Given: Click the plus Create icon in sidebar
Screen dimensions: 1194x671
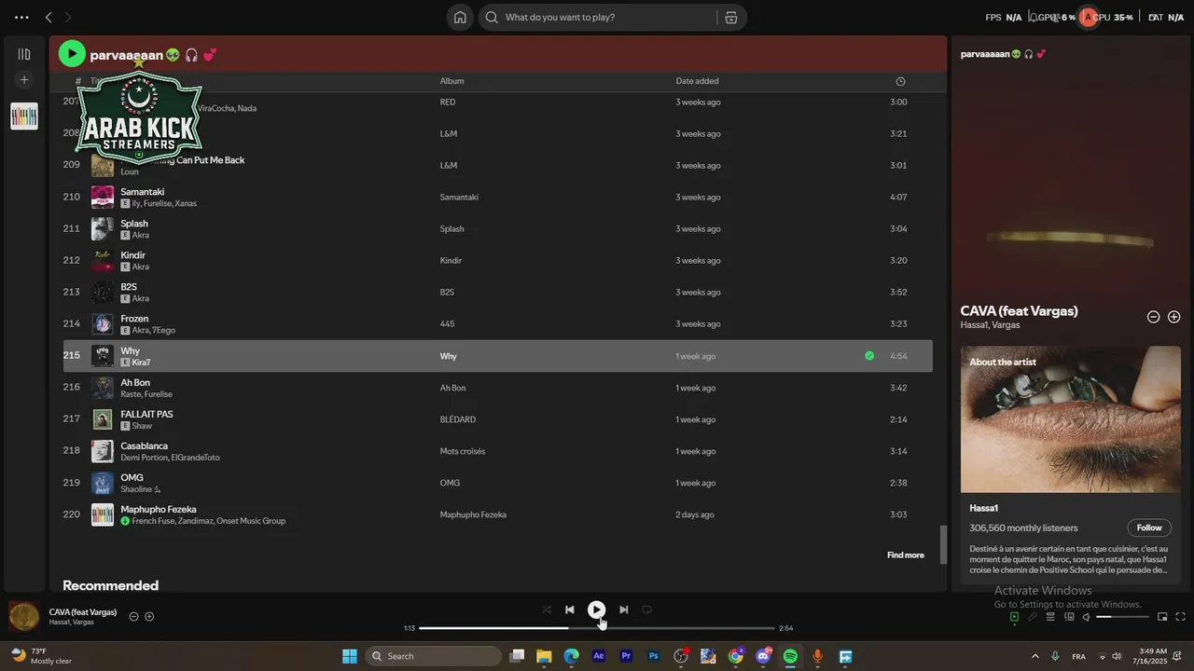Looking at the screenshot, I should click(x=24, y=80).
